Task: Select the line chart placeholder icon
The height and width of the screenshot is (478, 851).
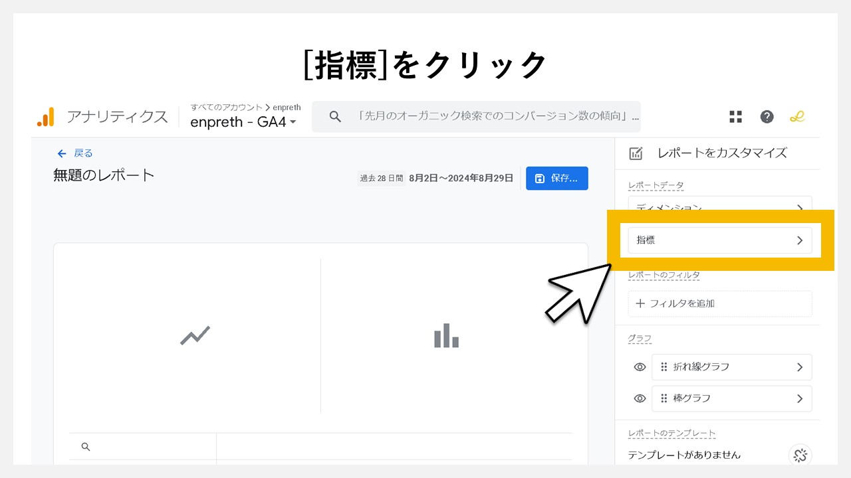Action: point(195,335)
